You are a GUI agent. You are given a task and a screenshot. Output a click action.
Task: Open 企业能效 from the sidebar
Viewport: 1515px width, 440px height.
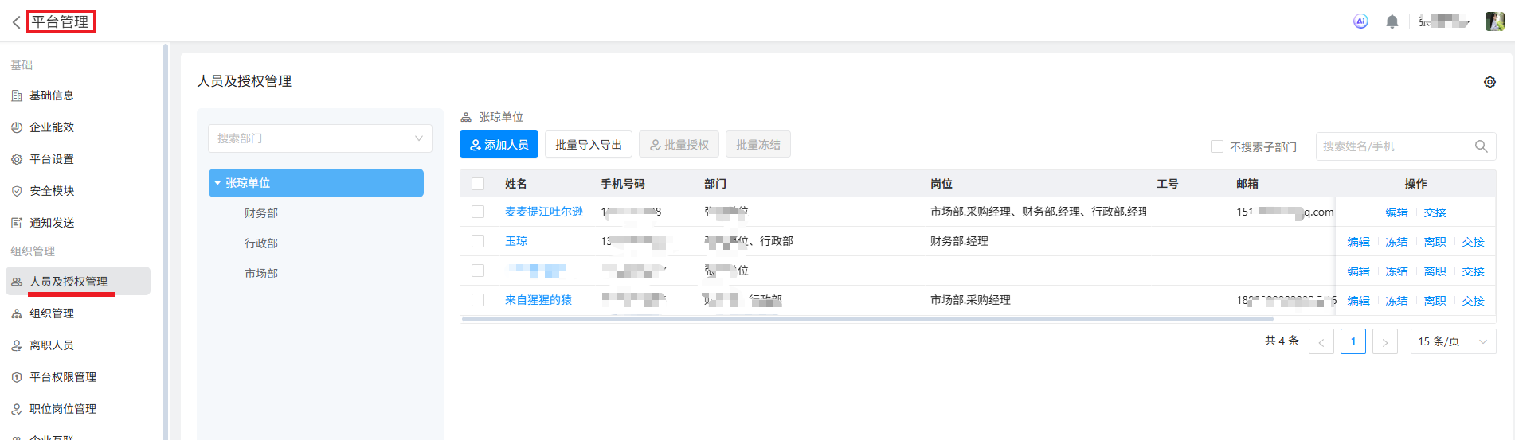point(52,127)
